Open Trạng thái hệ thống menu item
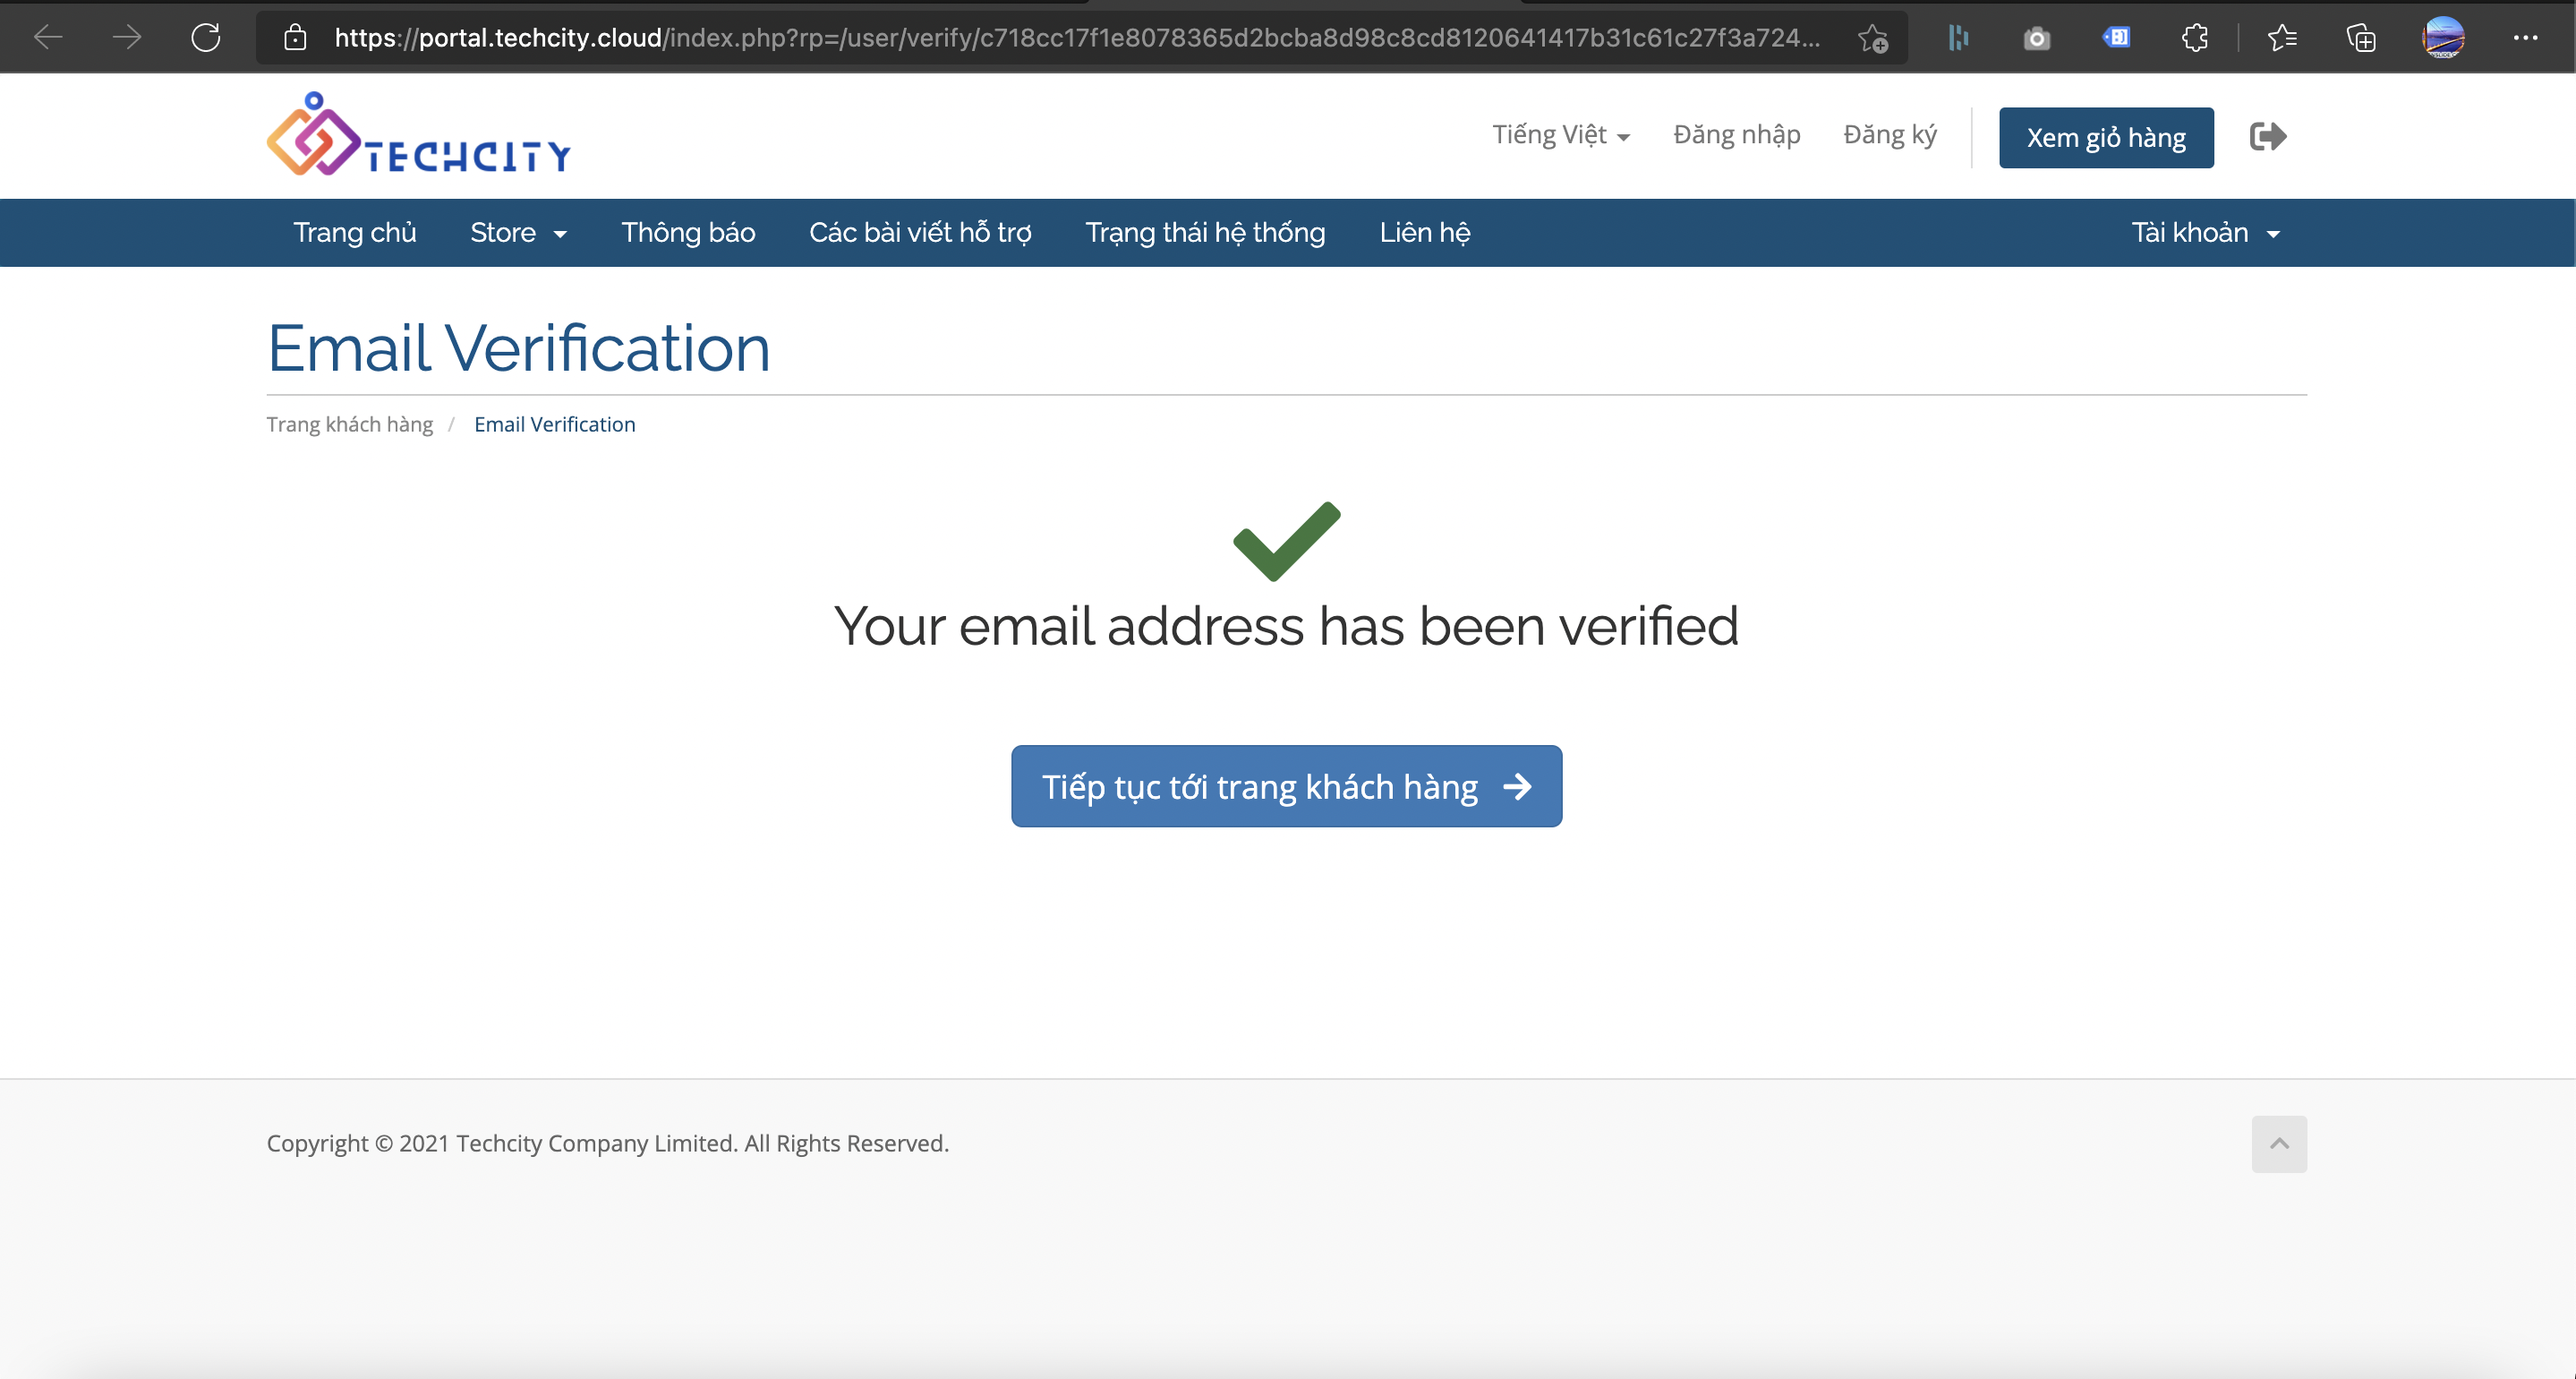 (x=1205, y=232)
